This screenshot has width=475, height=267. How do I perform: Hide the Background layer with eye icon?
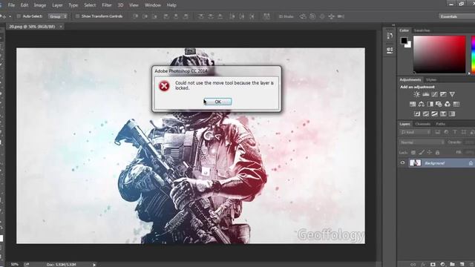pos(402,163)
